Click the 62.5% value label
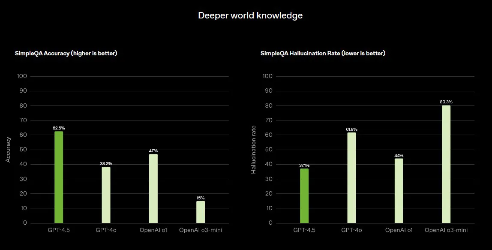The height and width of the screenshot is (250, 492). (59, 128)
